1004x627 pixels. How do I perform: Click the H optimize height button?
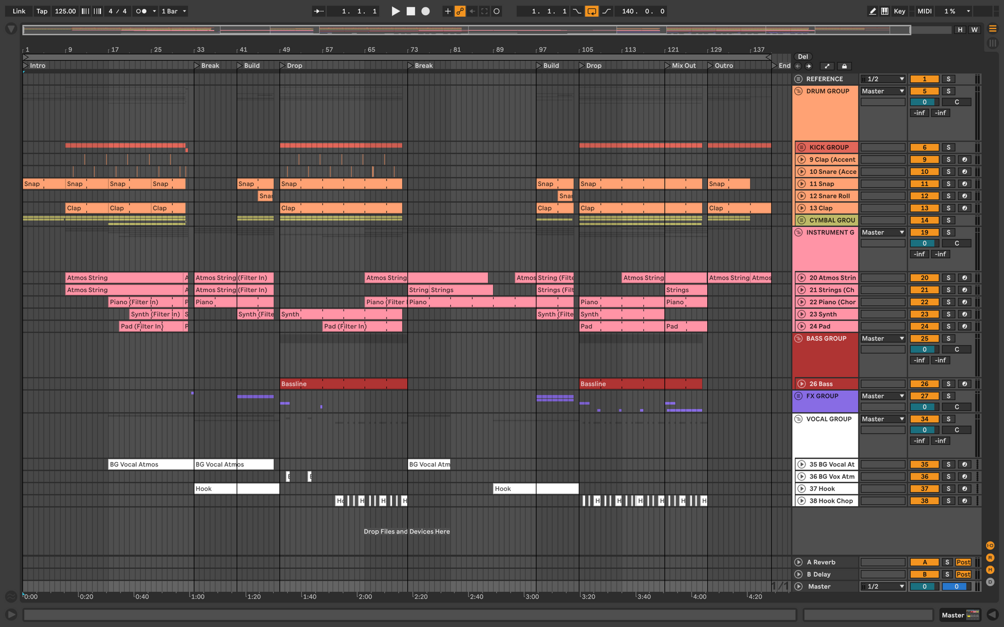click(960, 30)
